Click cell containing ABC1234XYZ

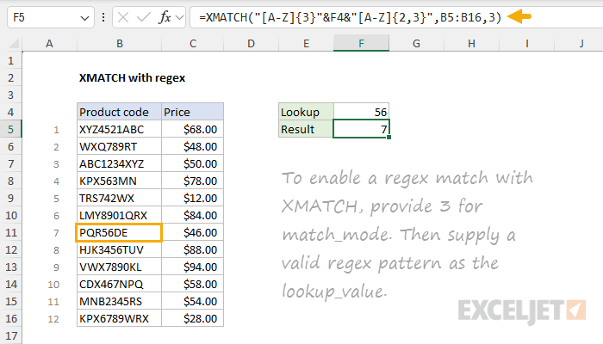tap(119, 164)
